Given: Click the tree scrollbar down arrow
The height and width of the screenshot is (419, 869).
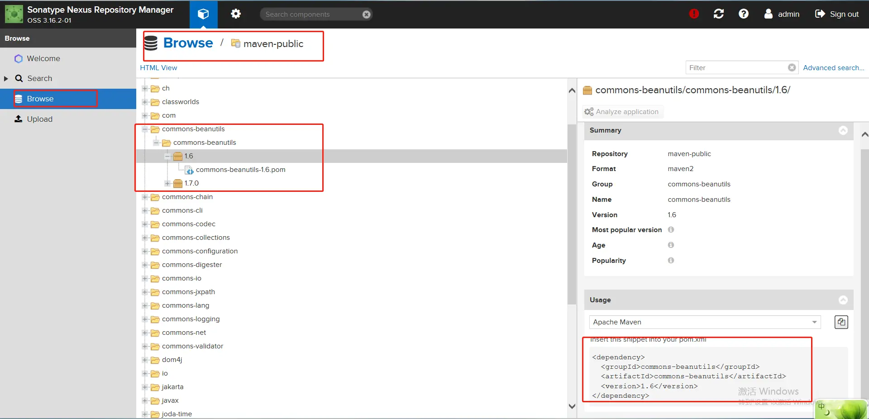Looking at the screenshot, I should tap(572, 406).
